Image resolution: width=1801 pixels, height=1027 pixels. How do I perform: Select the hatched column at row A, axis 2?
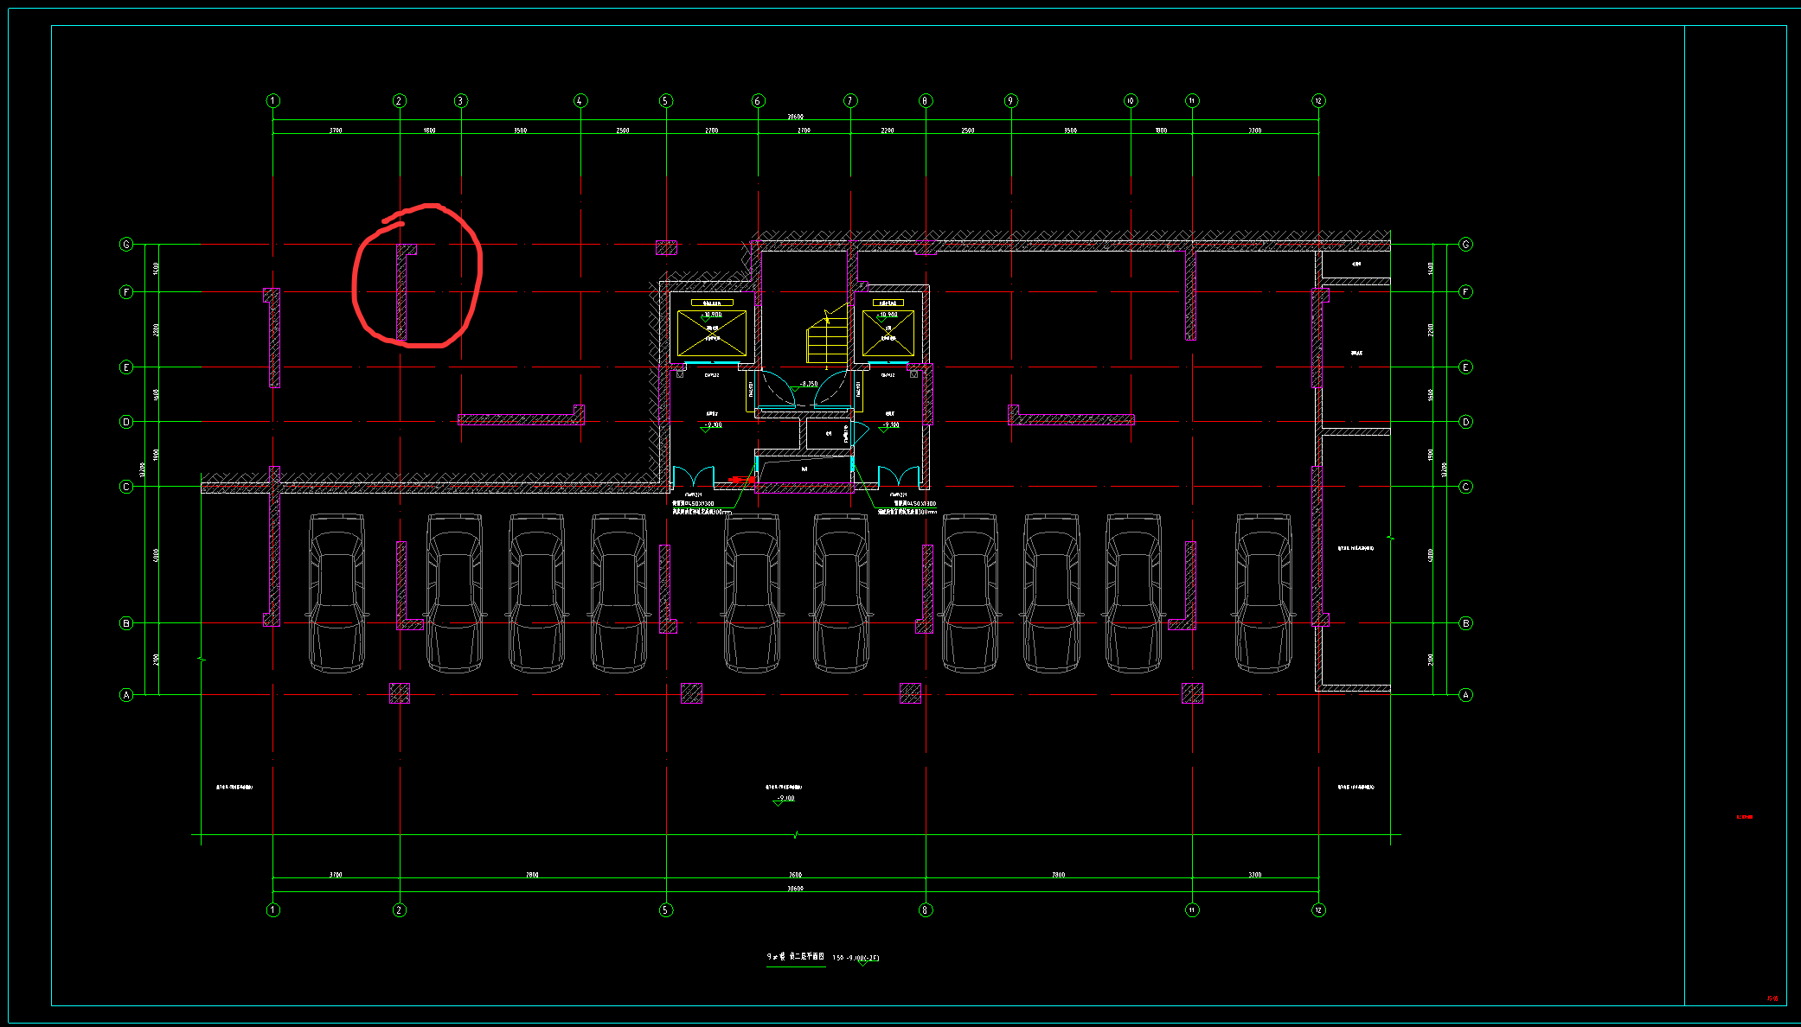400,693
